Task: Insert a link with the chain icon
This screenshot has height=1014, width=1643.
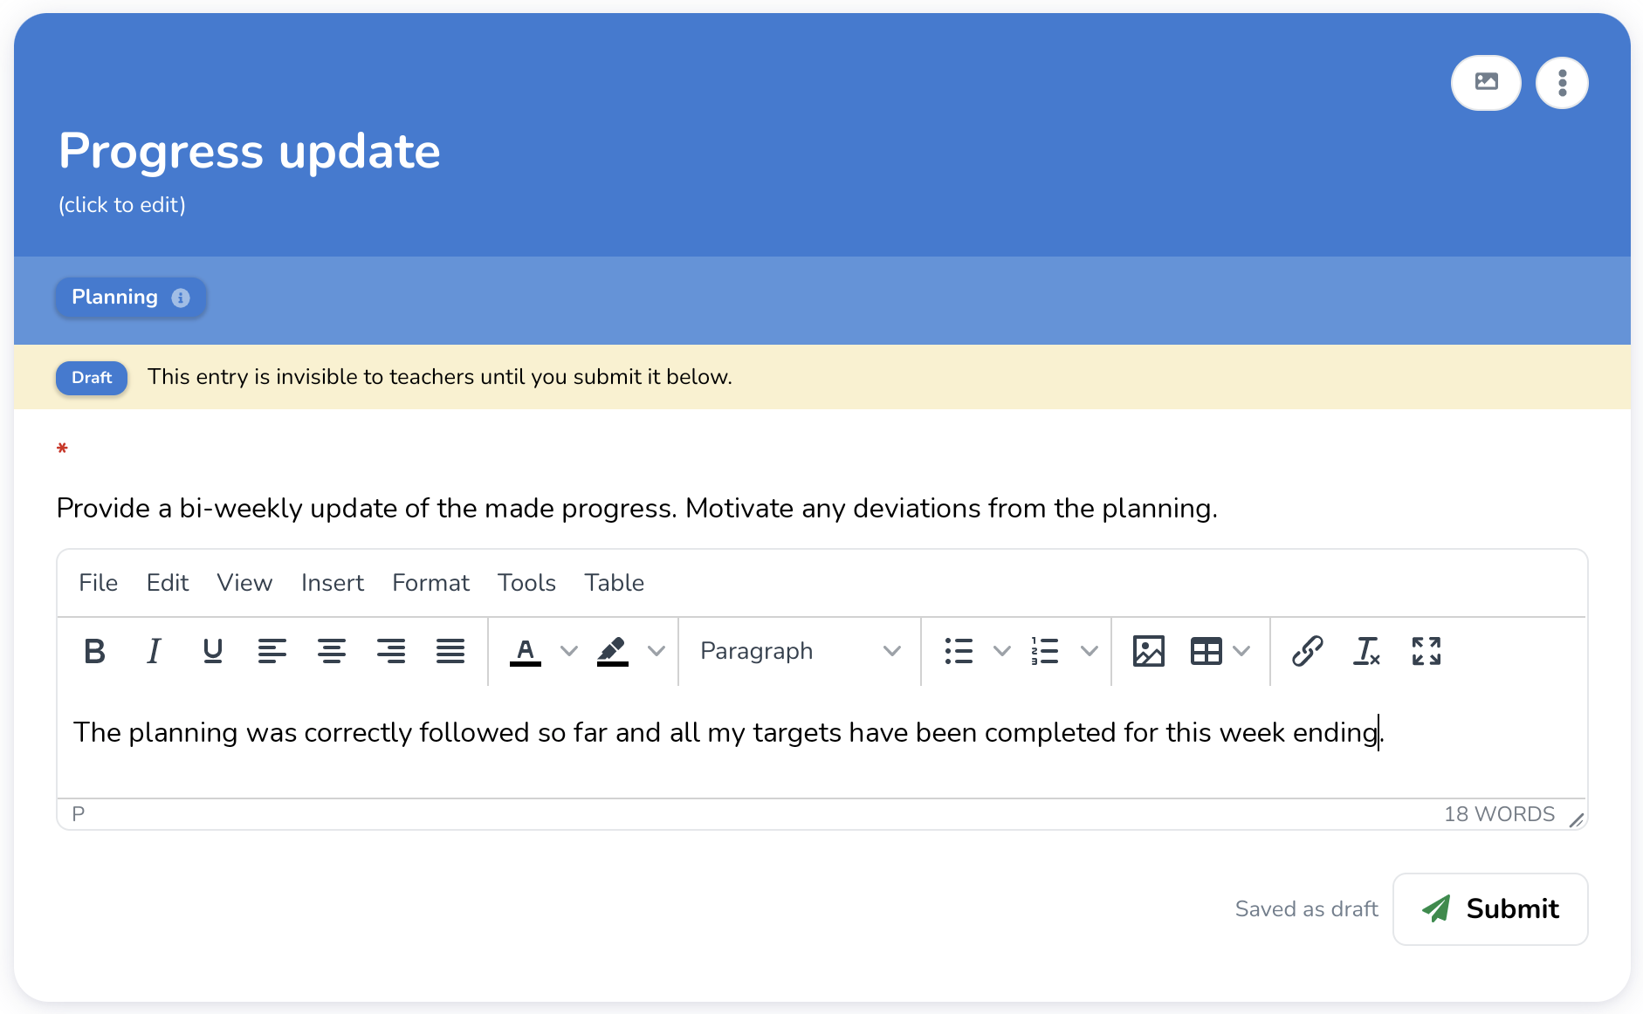Action: click(1307, 651)
